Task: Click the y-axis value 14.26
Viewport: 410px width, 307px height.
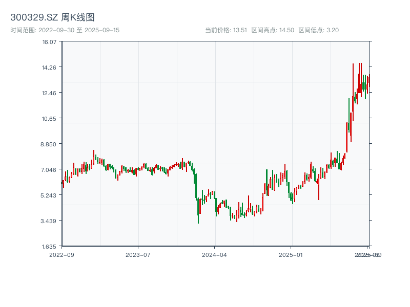Action: click(49, 68)
